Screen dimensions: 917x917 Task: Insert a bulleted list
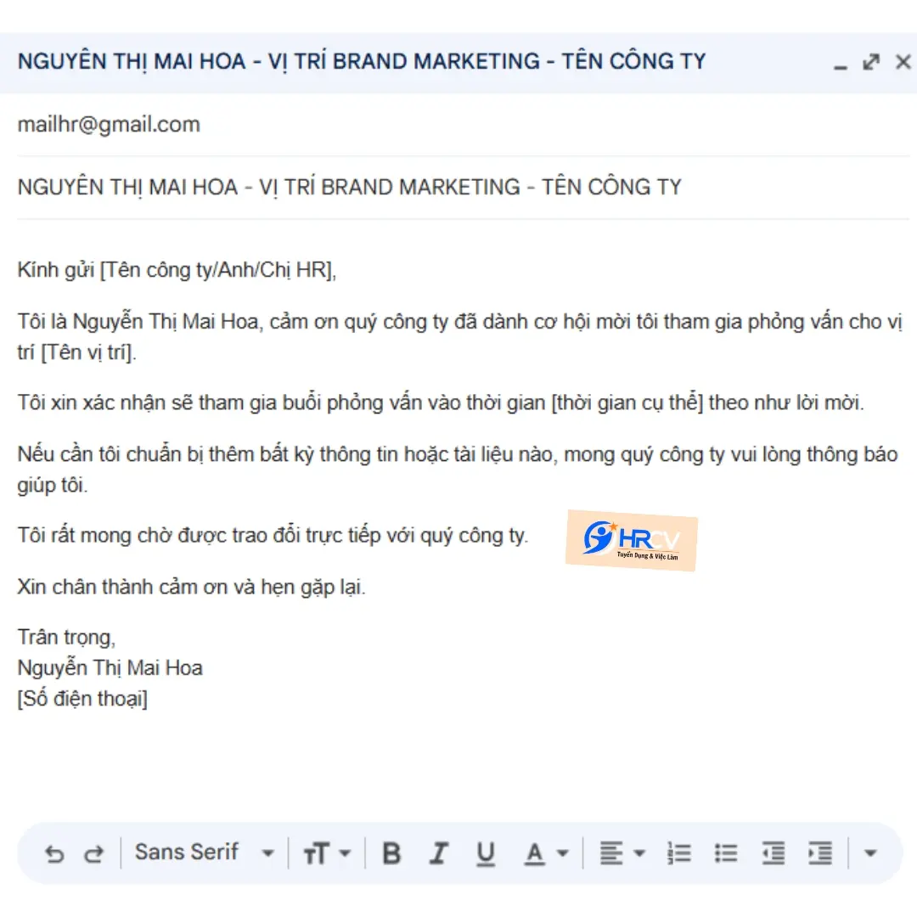tap(726, 854)
